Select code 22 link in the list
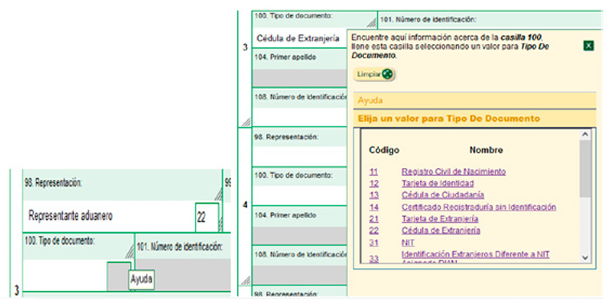 (374, 230)
